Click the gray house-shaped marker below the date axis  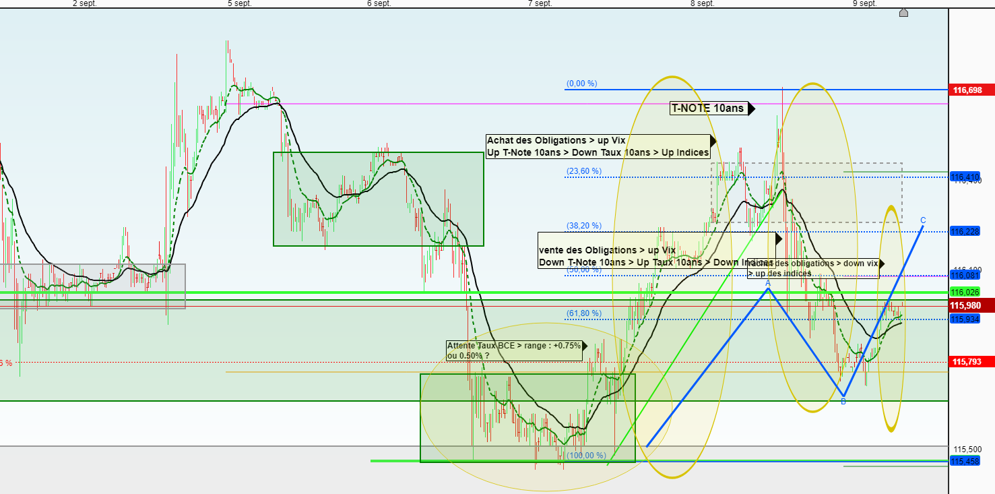(x=903, y=13)
